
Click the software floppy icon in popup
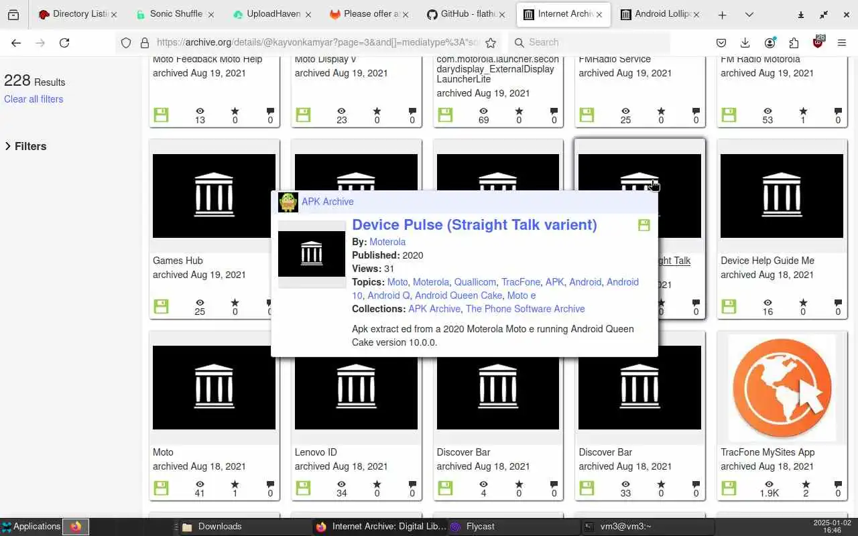[x=644, y=225]
